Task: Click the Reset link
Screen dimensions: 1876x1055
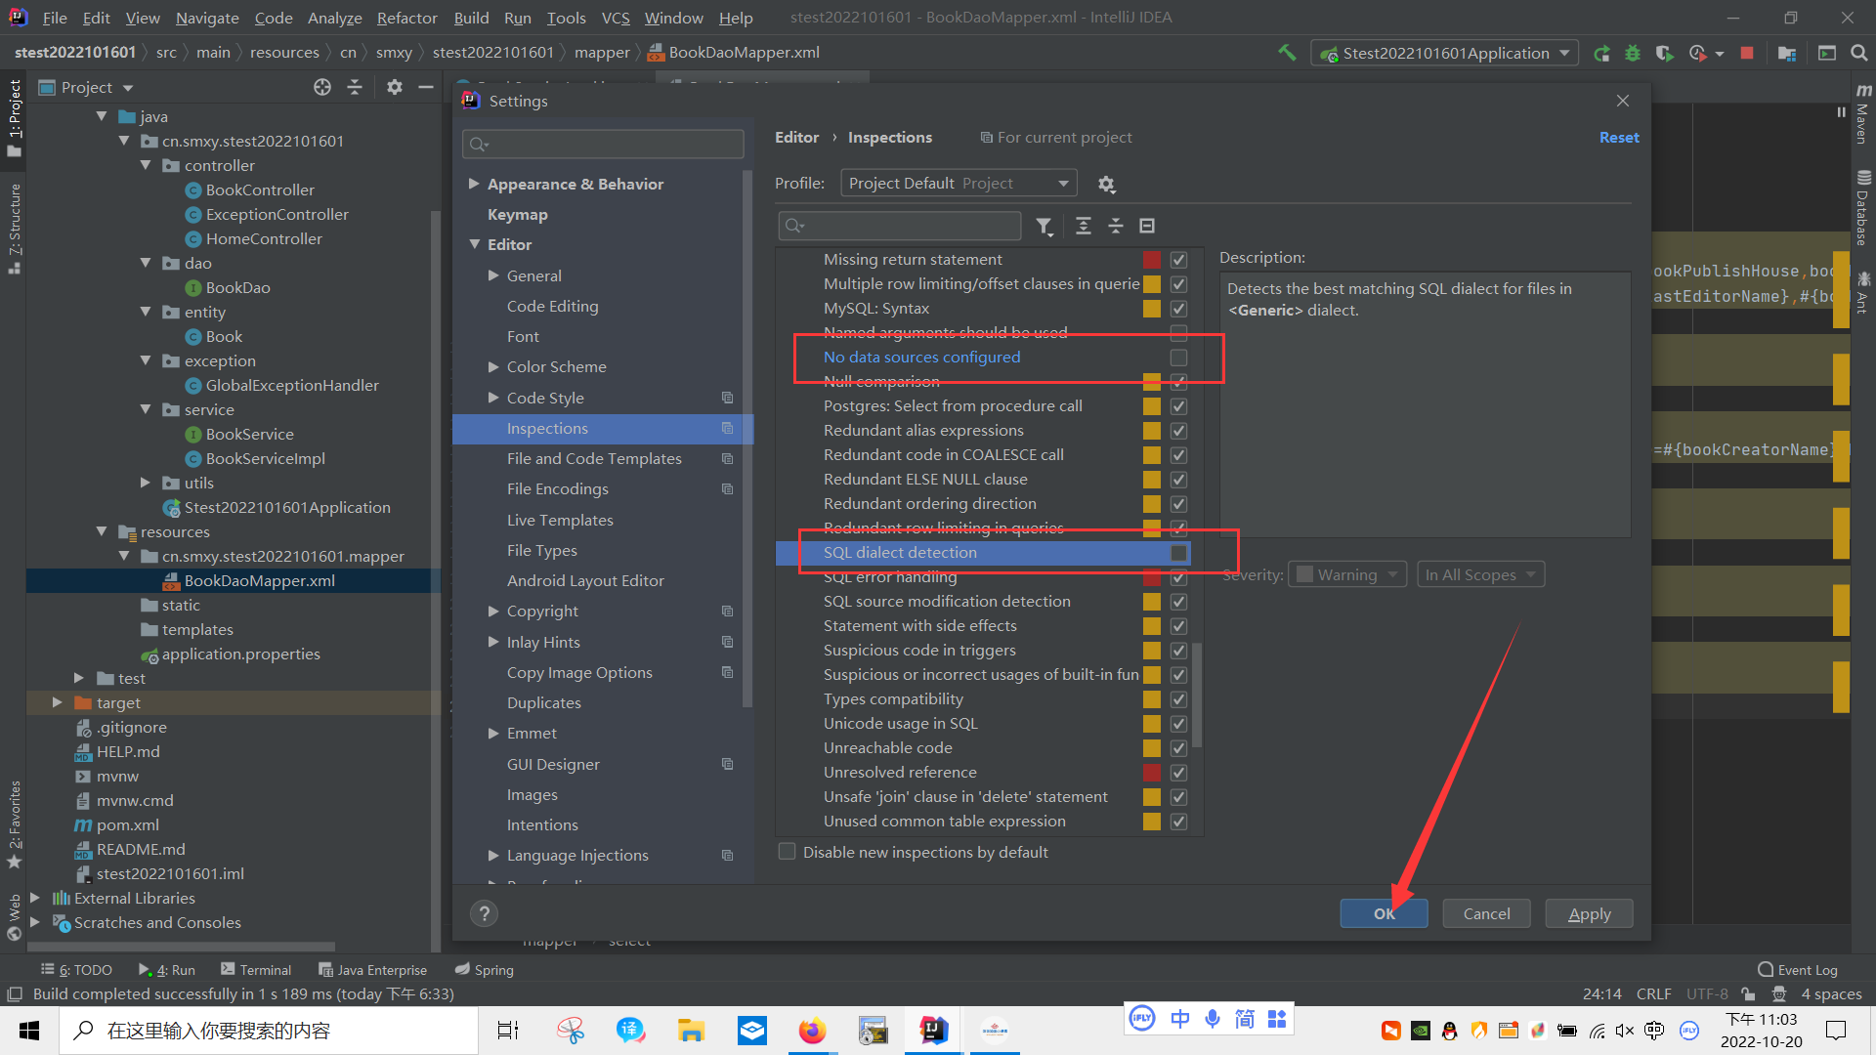Action: (1618, 138)
